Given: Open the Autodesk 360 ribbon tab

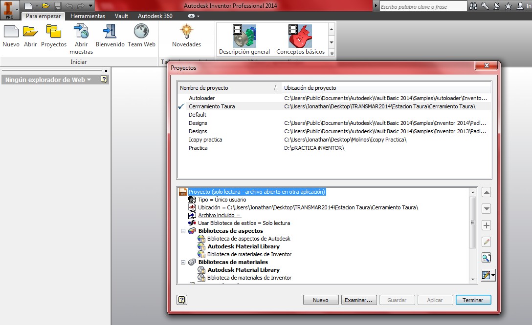Looking at the screenshot, I should pyautogui.click(x=155, y=16).
